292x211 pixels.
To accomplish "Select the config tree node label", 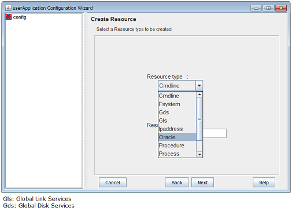I will click(x=20, y=17).
